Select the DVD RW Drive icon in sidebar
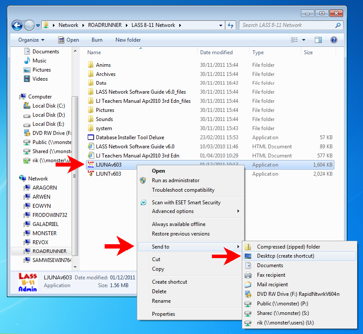The image size is (363, 334). point(27,133)
